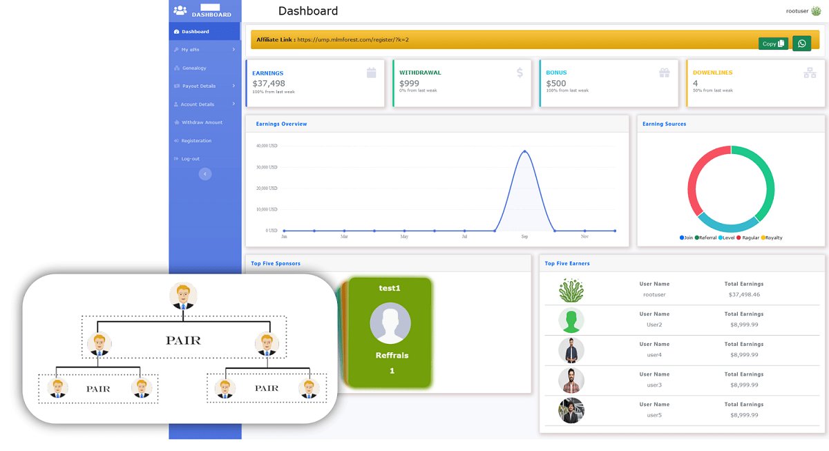Open the affiliate registration link
The image size is (829, 451).
[x=352, y=39]
